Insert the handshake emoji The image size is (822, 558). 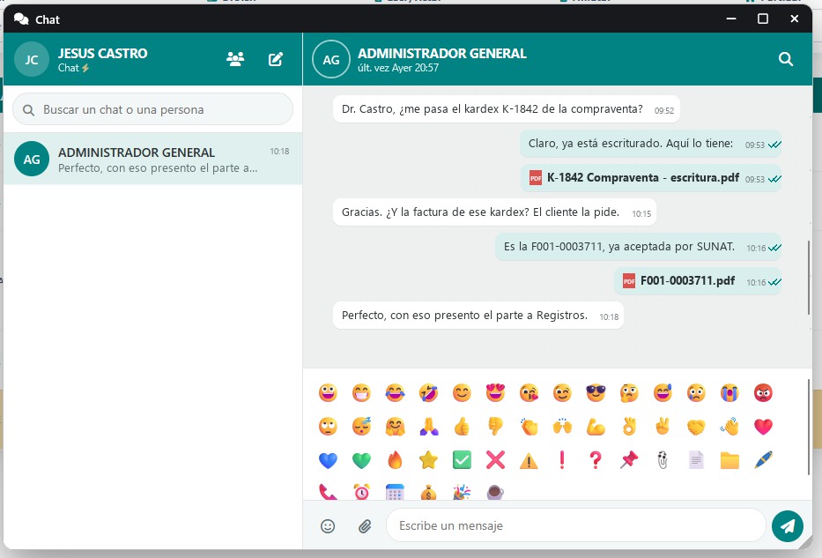[x=696, y=427]
